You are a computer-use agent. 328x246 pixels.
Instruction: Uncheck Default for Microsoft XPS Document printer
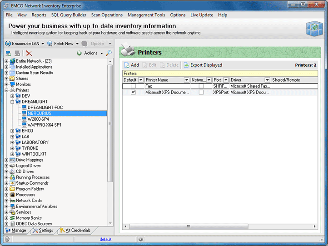tap(133, 92)
